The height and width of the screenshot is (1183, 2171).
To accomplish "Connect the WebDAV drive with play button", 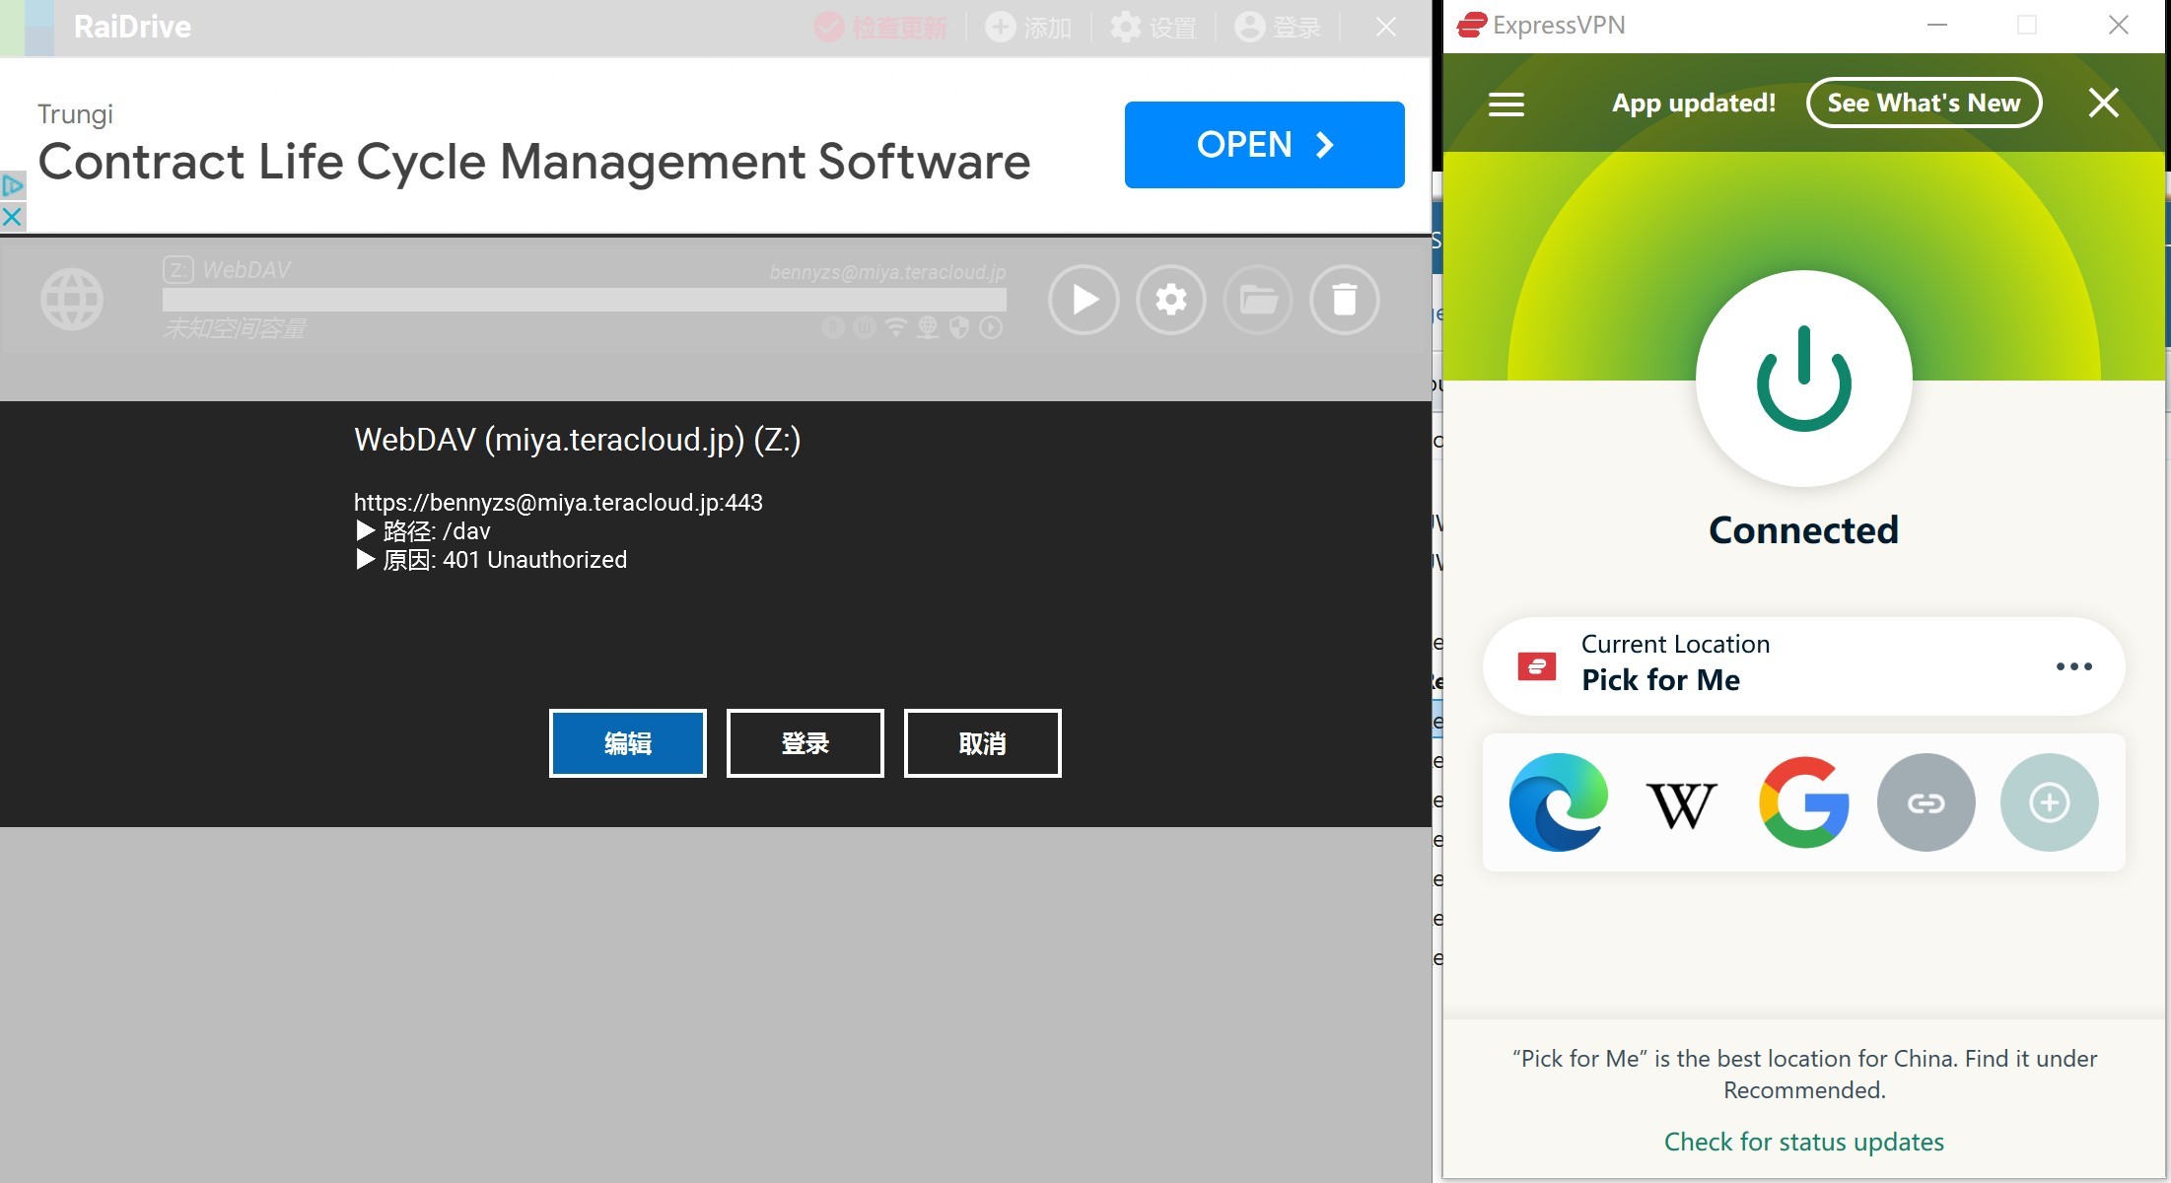I will click(x=1084, y=300).
